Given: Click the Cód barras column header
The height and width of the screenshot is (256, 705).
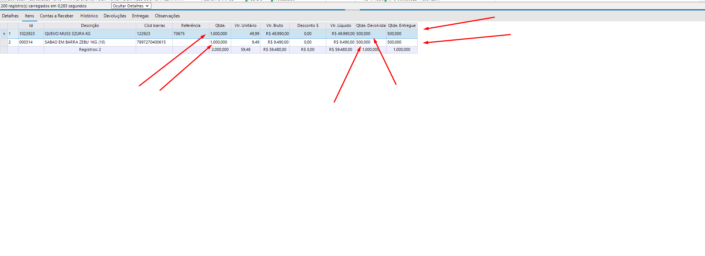Looking at the screenshot, I should coord(154,25).
